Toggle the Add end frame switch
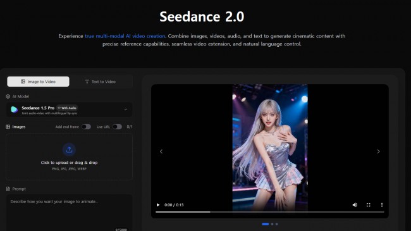This screenshot has height=231, width=411. (86, 127)
